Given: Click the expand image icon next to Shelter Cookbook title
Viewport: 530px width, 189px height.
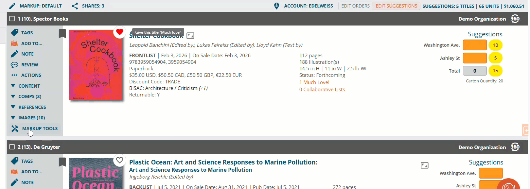Looking at the screenshot, I should coord(190,35).
